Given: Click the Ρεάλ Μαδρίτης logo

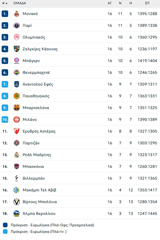Looking at the screenshot, I should click(x=17, y=155).
